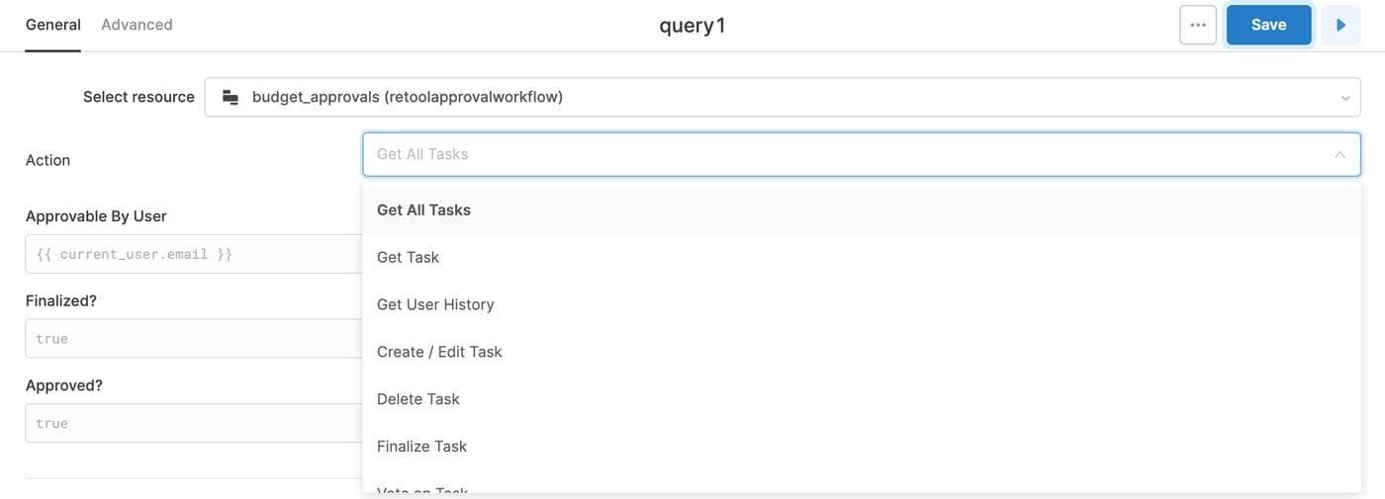Click the Action field showing Get All Tasks

pos(841,154)
